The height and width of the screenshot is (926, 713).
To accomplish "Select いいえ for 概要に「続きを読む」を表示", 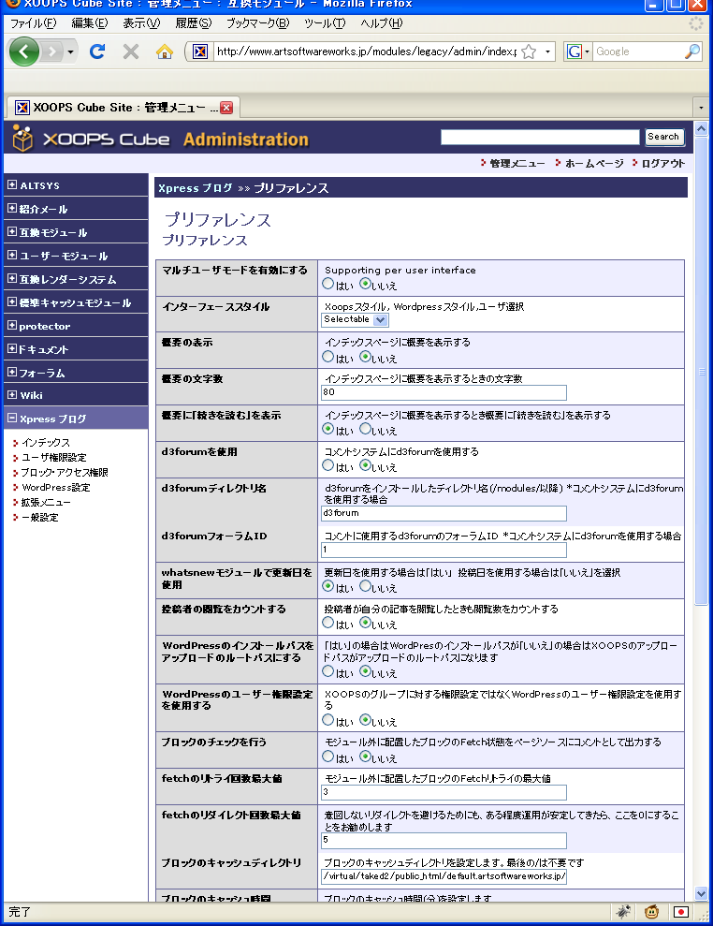I will point(366,430).
